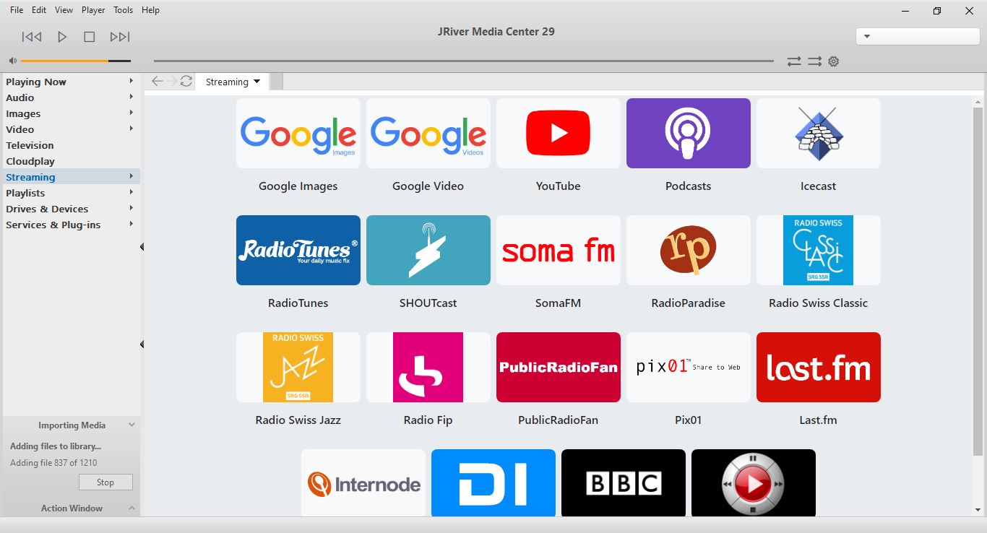Open the File menu

(x=17, y=10)
